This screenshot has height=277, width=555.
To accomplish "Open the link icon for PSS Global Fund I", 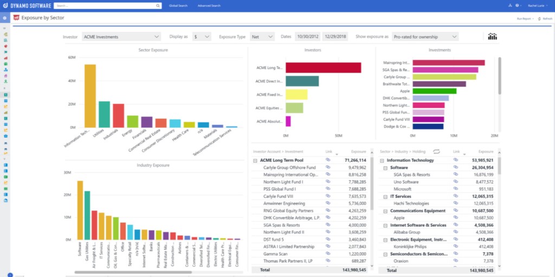I will [328, 189].
